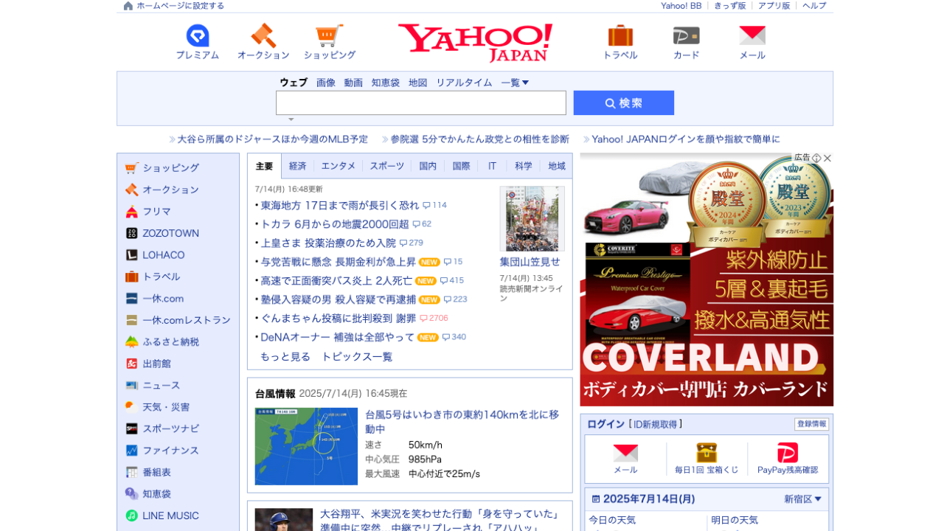The height and width of the screenshot is (531, 944).
Task: Switch to the 経済 news tab
Action: (298, 166)
